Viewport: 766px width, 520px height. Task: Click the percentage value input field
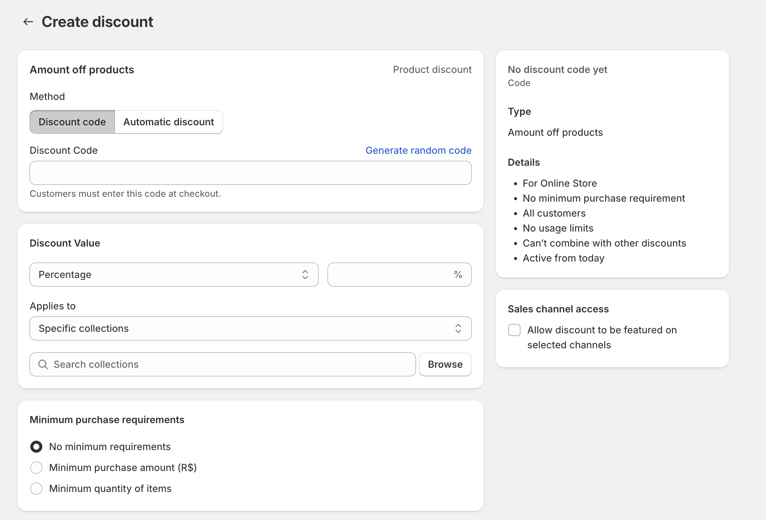(x=399, y=275)
